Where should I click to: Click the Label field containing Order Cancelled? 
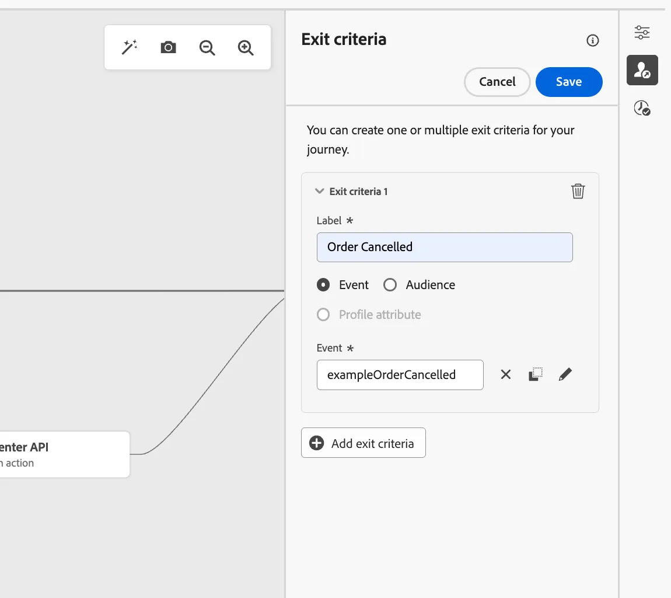(x=445, y=247)
